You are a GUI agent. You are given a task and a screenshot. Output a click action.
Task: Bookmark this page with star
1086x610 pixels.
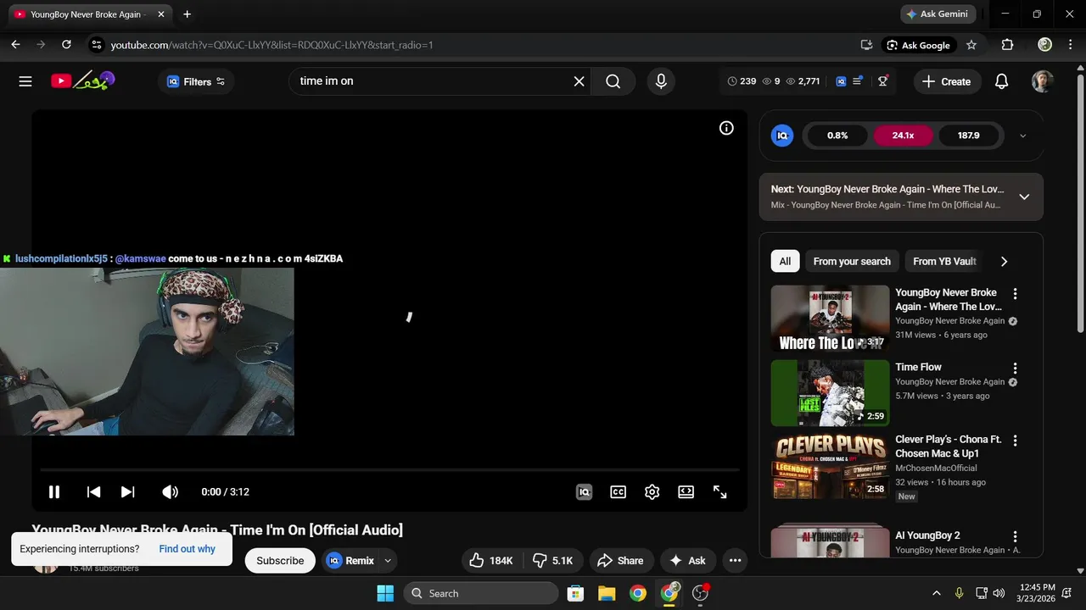click(x=971, y=45)
